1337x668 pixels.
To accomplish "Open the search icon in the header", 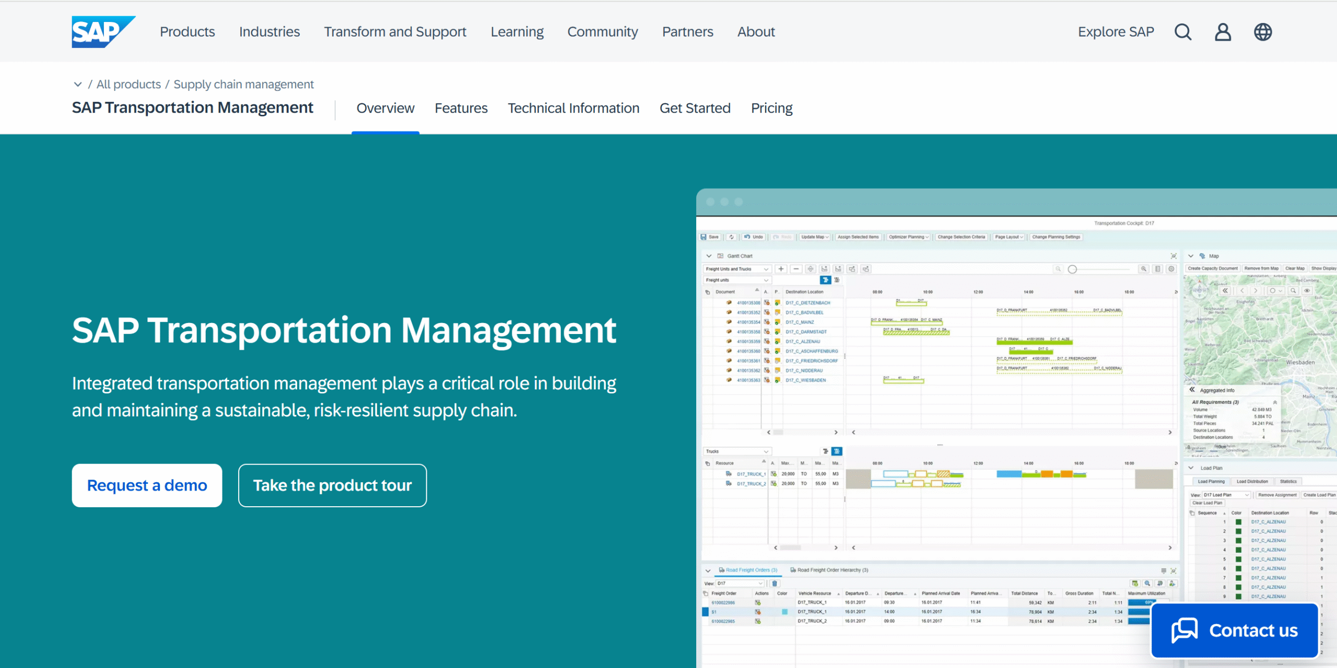I will pyautogui.click(x=1183, y=32).
